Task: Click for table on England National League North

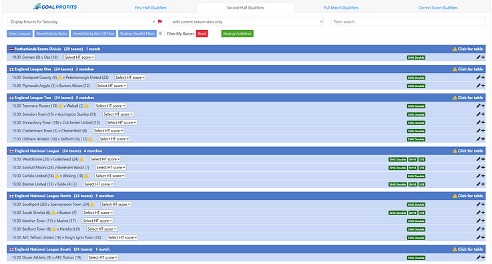Action: [x=467, y=196]
